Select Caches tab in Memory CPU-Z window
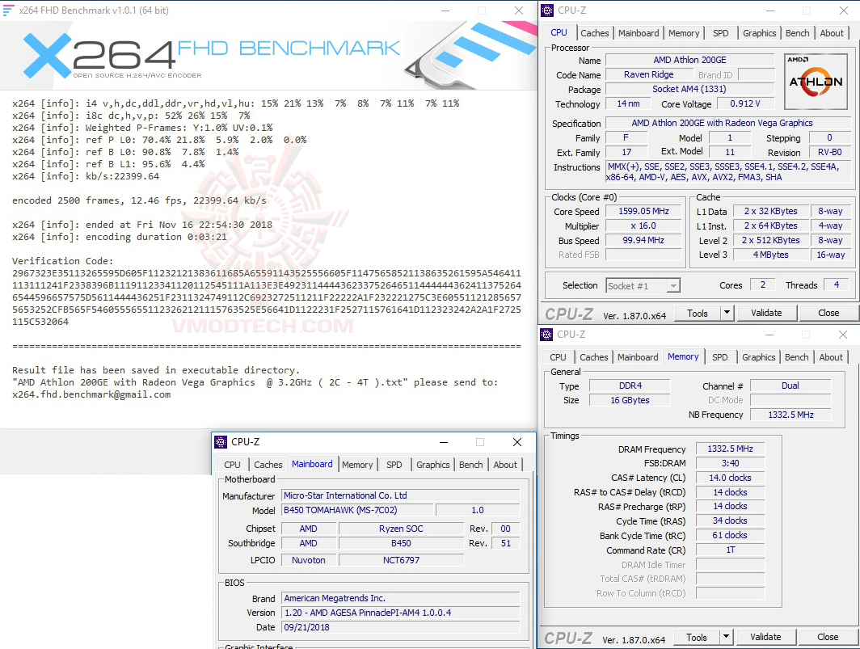The image size is (860, 649). pos(594,357)
